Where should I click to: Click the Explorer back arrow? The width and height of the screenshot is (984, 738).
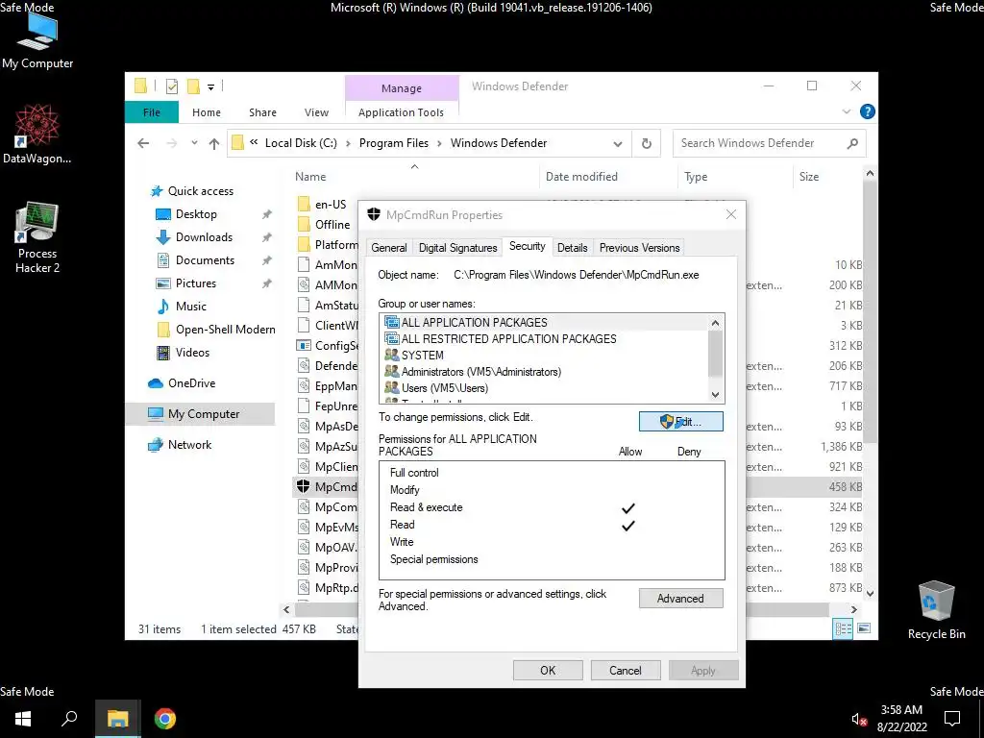pos(144,143)
